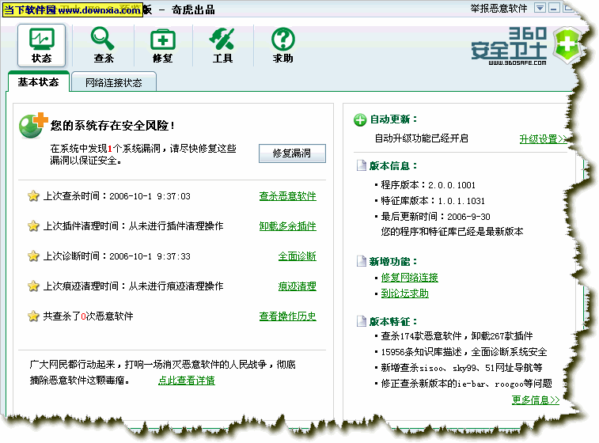The width and height of the screenshot is (599, 443).
Task: Click the 自动更新 green plus icon
Action: pyautogui.click(x=360, y=119)
